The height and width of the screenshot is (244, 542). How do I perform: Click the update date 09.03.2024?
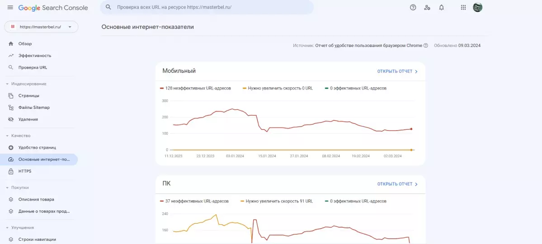[x=469, y=46]
